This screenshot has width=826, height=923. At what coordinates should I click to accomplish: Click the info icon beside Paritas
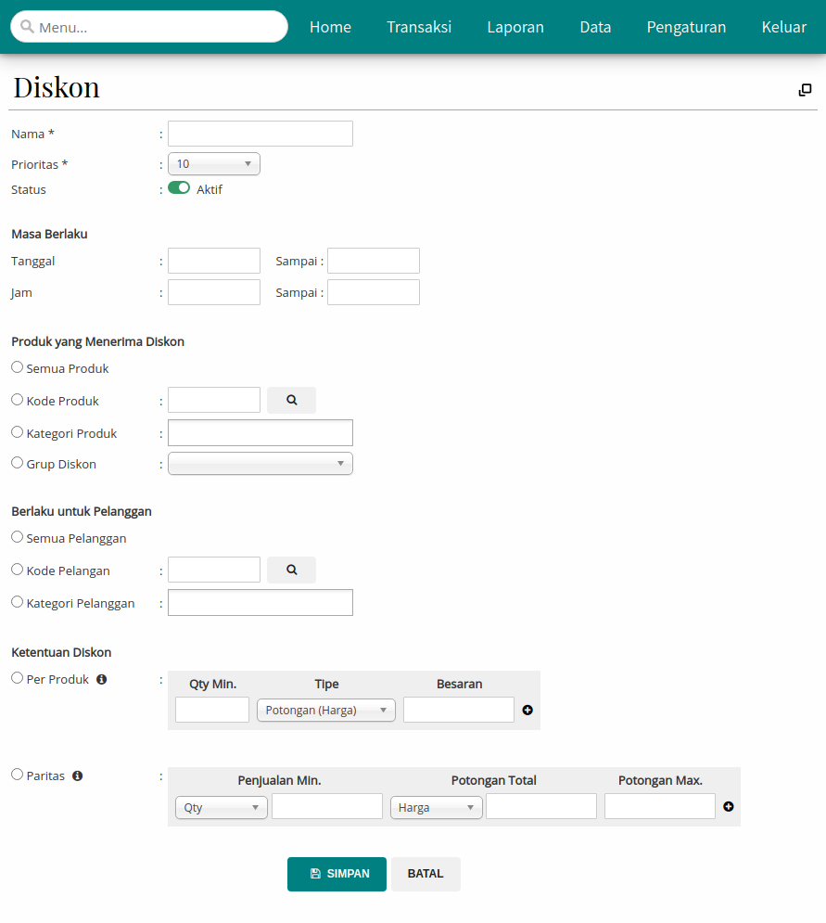pyautogui.click(x=77, y=776)
